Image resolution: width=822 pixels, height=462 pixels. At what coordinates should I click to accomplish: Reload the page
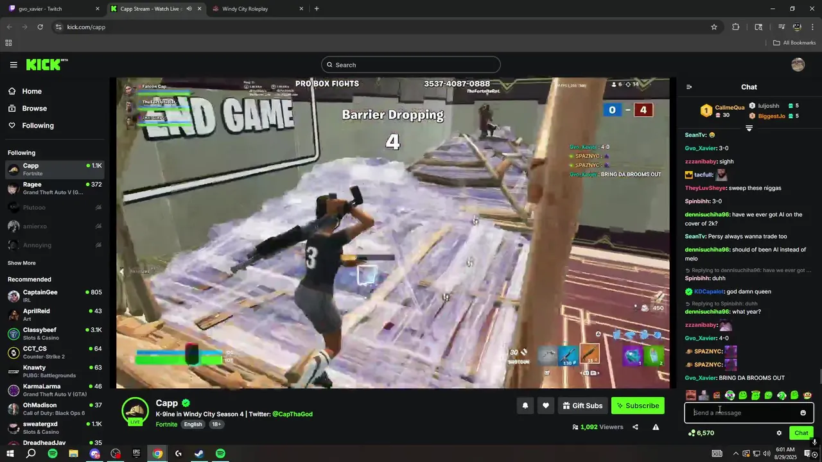tap(40, 27)
